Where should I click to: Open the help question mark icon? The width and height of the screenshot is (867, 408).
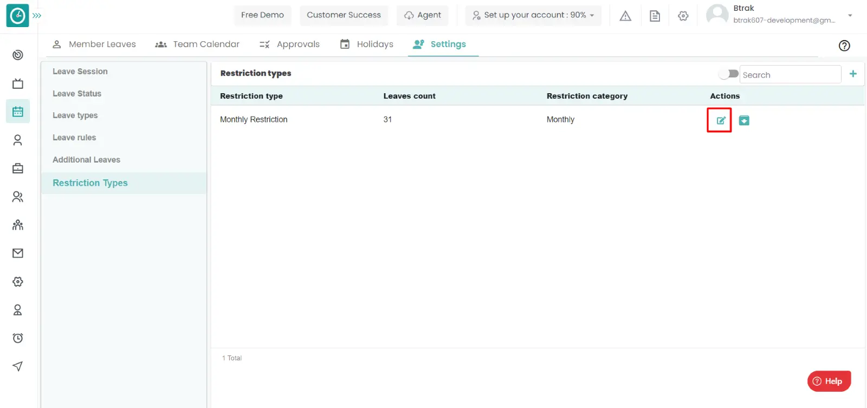[844, 46]
